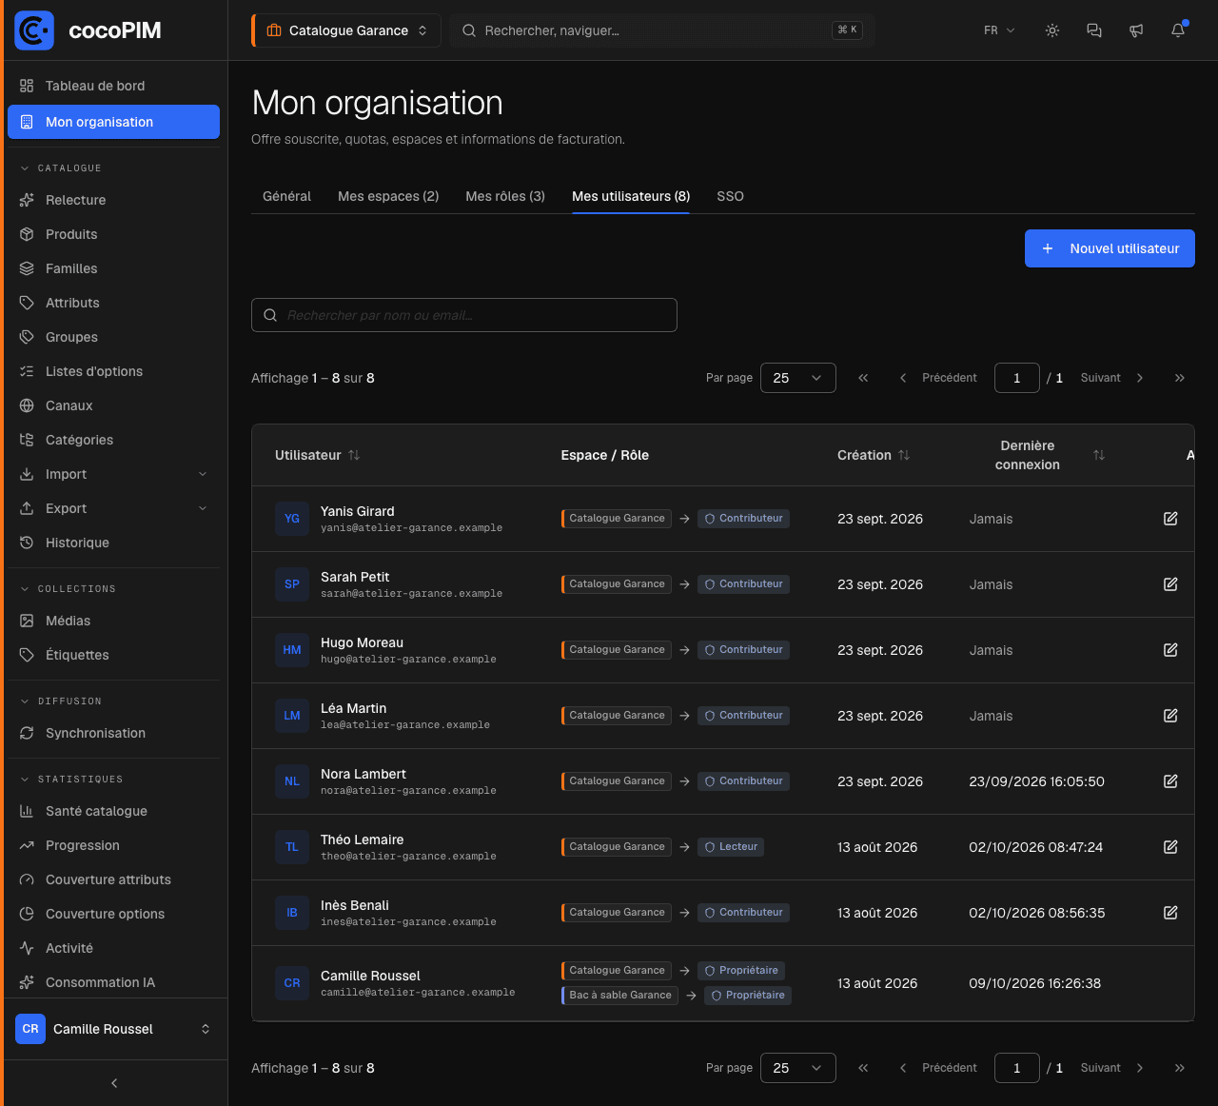Sort by Dernière connexion column
The height and width of the screenshot is (1106, 1218).
[1037, 455]
